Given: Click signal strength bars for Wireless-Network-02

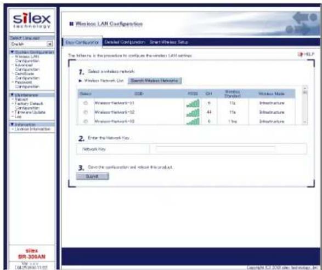Looking at the screenshot, I should tap(193, 113).
